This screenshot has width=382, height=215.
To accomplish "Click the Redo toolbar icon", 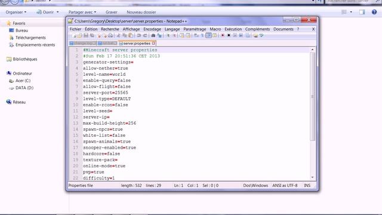I will click(x=145, y=36).
